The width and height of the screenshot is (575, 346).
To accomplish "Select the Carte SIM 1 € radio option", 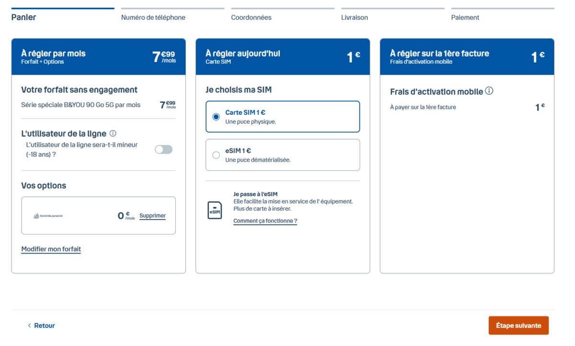I will [216, 117].
